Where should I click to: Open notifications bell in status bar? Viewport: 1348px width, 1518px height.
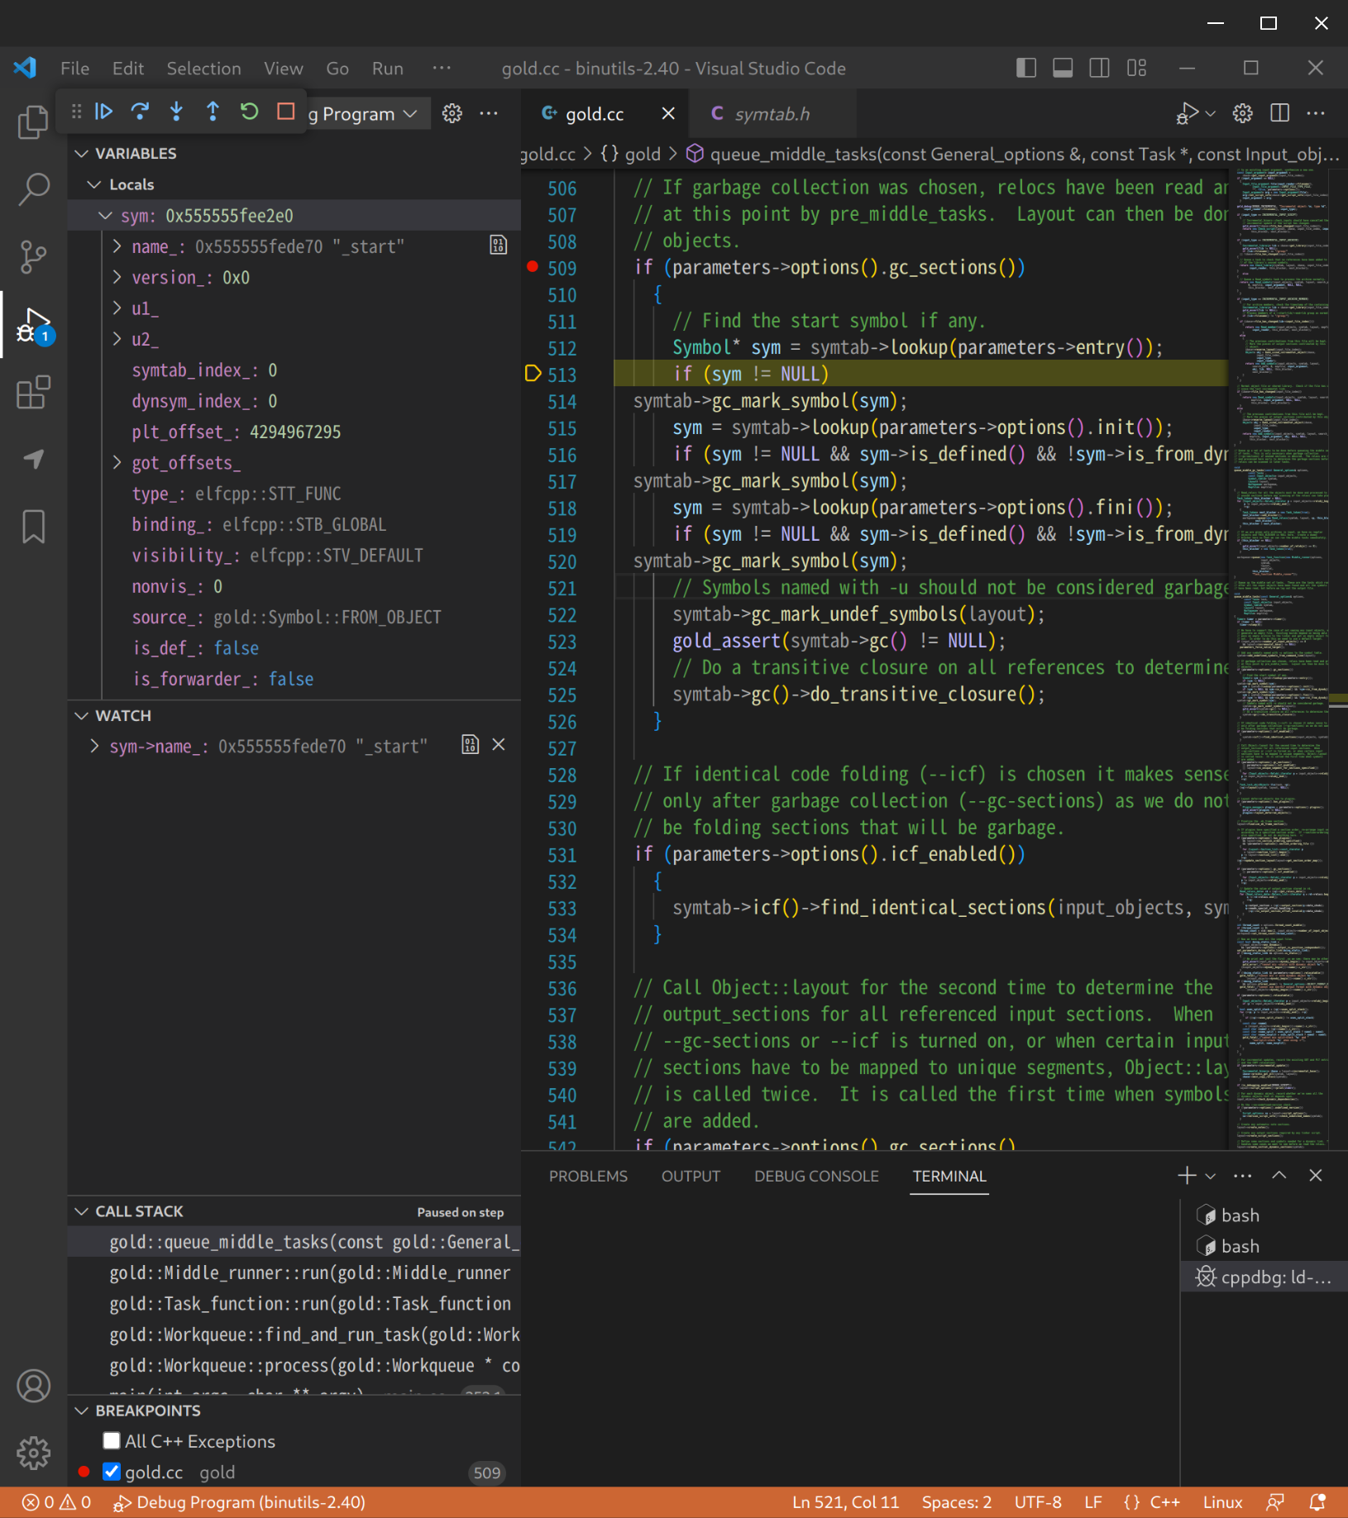coord(1317,1502)
